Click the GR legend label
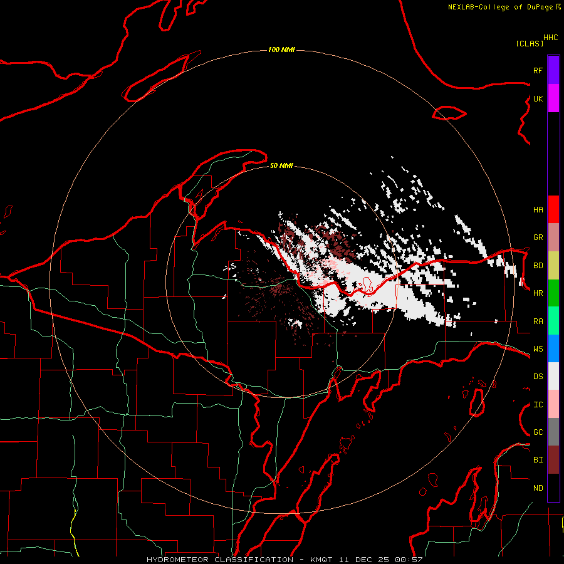564x564 pixels. [538, 238]
